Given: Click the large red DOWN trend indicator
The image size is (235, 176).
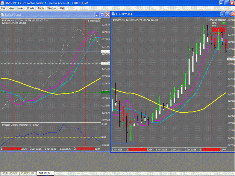Looking at the screenshot, I should [x=219, y=30].
